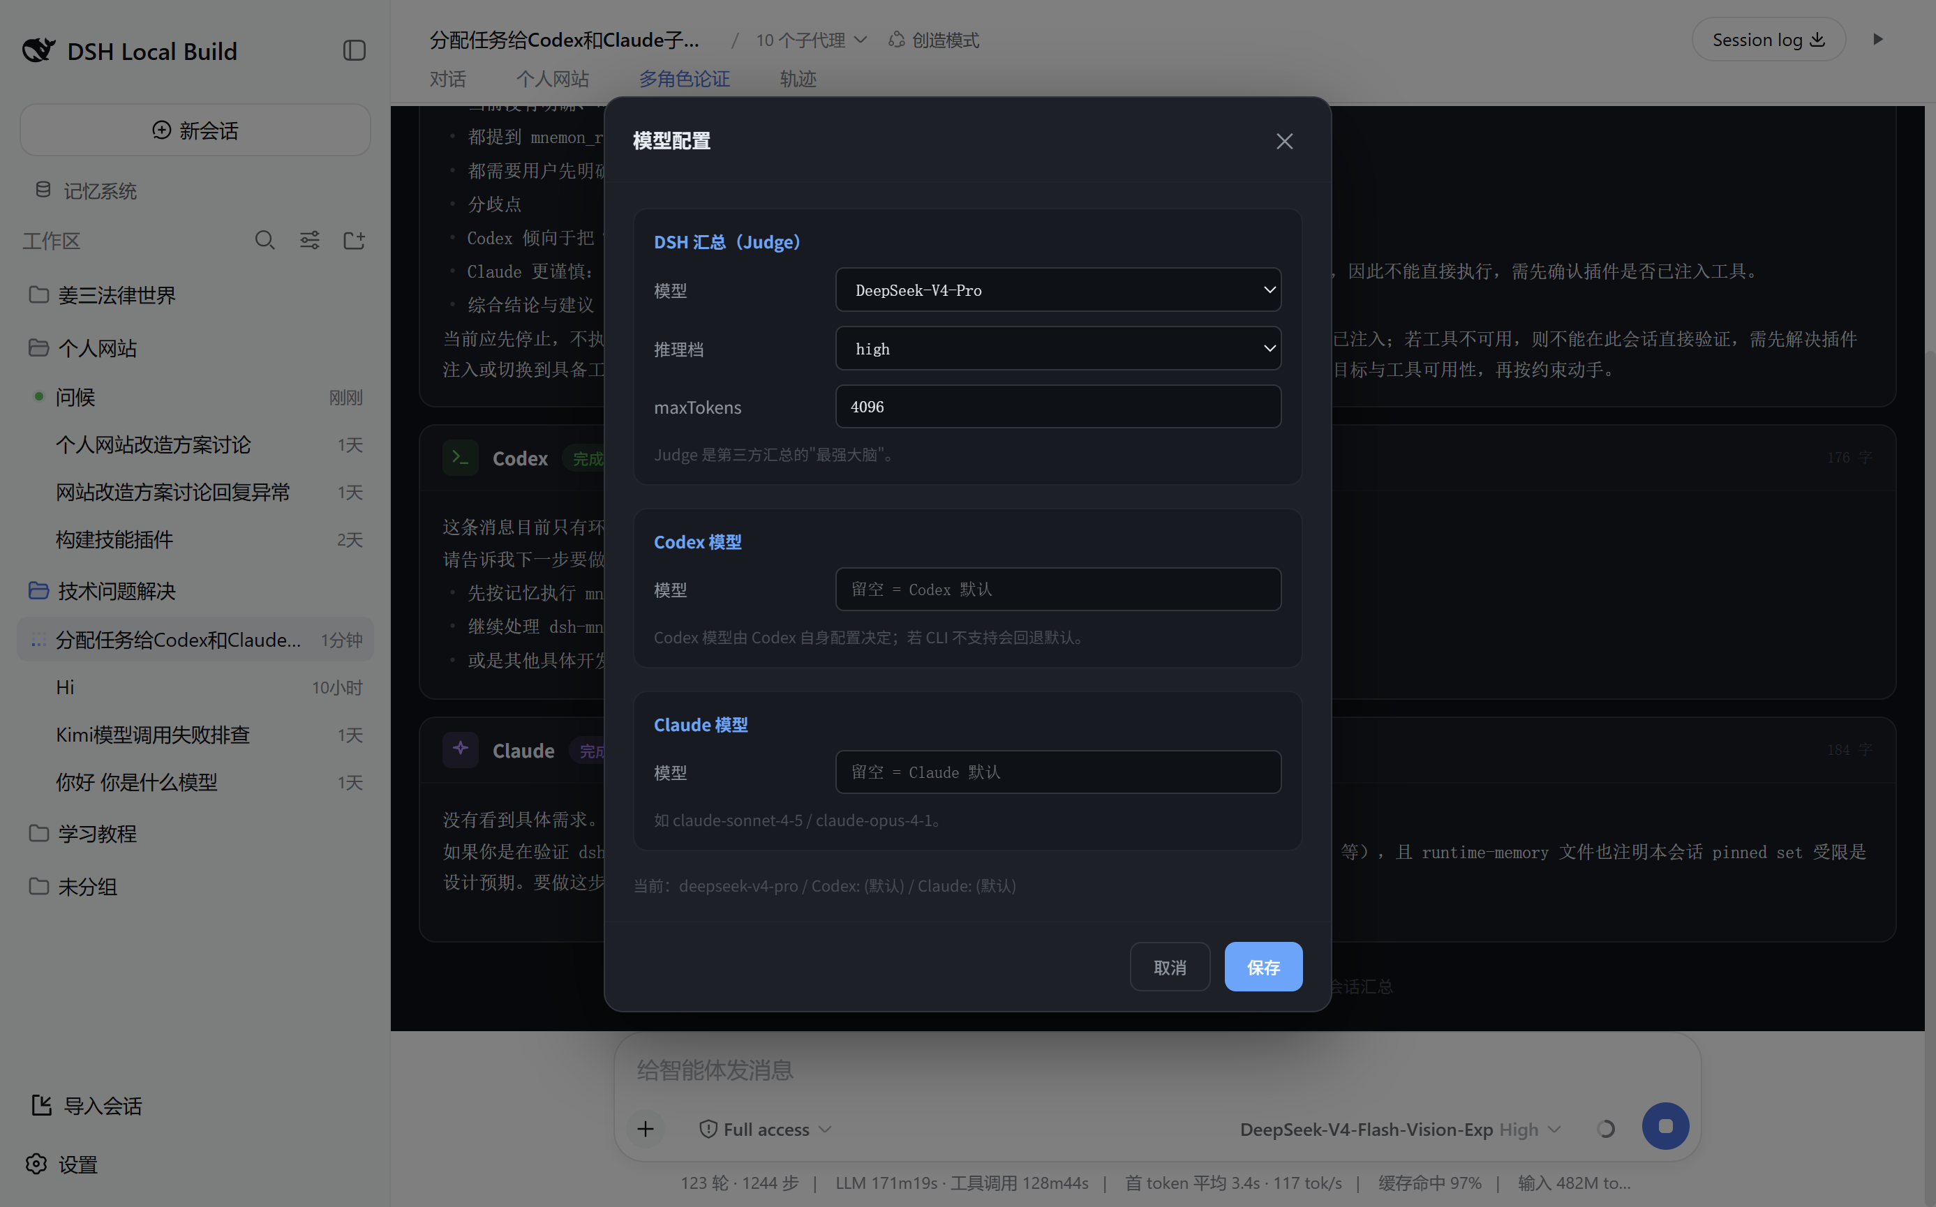
Task: Click the Claude 模型 input field
Action: pos(1058,772)
